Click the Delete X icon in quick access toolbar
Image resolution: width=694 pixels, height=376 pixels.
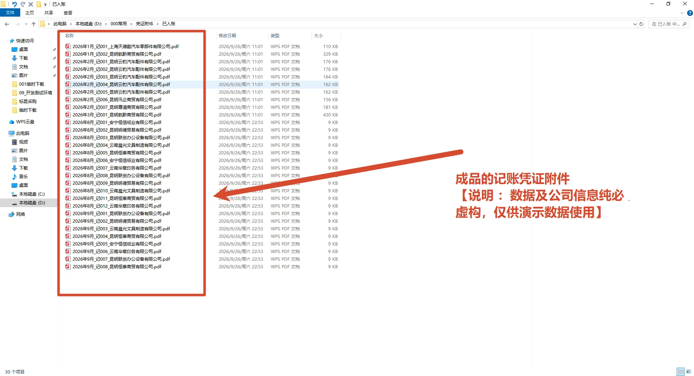(x=31, y=4)
